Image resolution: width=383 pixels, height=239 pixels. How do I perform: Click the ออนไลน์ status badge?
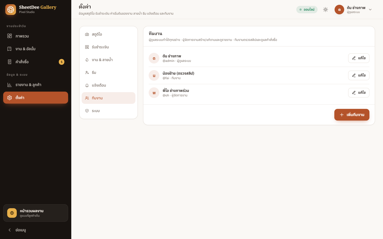click(307, 10)
